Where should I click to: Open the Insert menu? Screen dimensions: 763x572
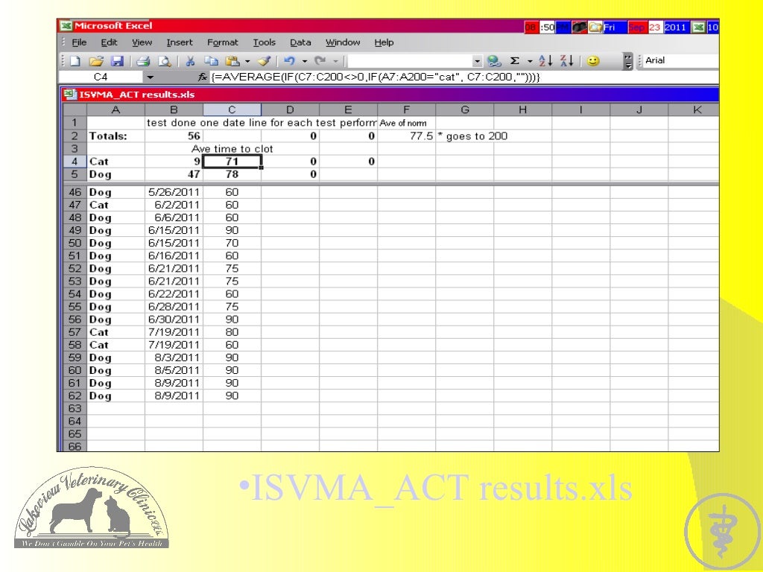point(180,42)
